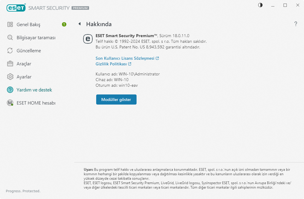The width and height of the screenshot is (304, 199).
Task: Click the green notification badge on Genel Bakış
Action: 64,24
